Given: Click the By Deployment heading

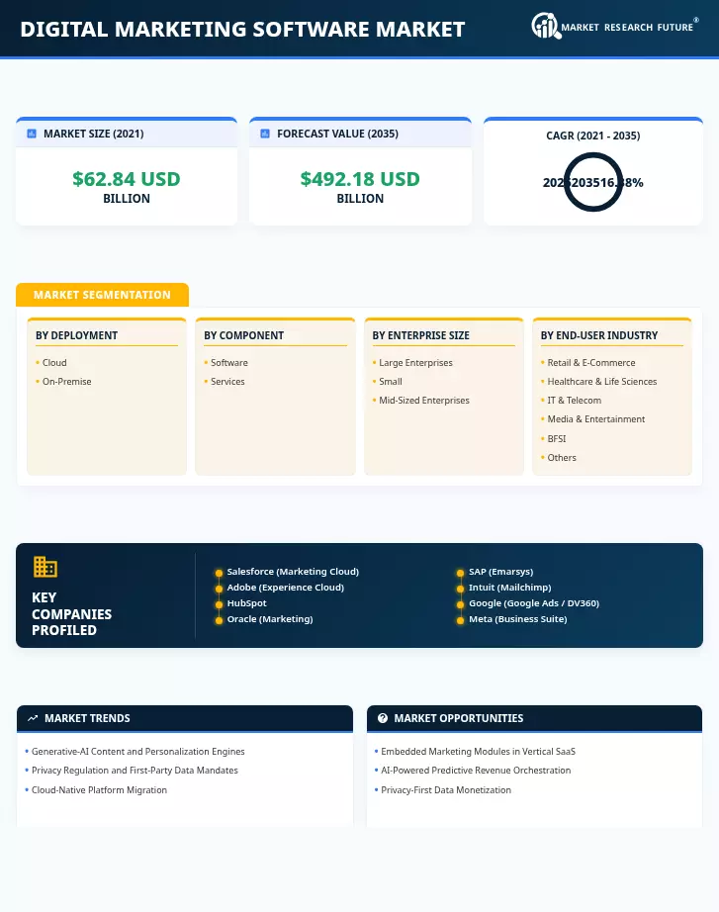Looking at the screenshot, I should pos(77,335).
